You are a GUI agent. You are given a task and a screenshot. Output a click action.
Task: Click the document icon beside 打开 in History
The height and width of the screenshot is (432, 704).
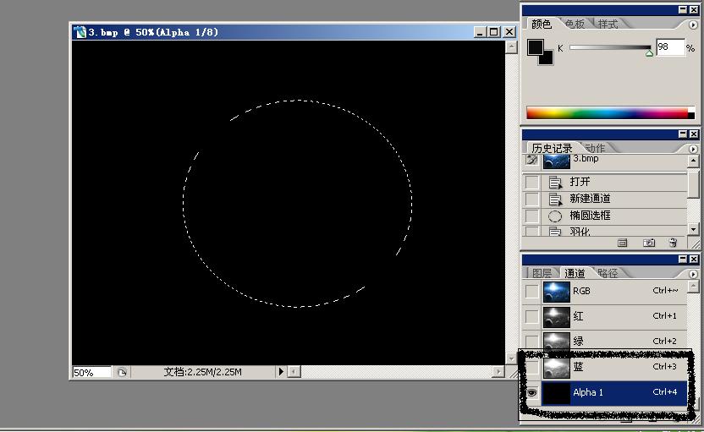pos(555,183)
